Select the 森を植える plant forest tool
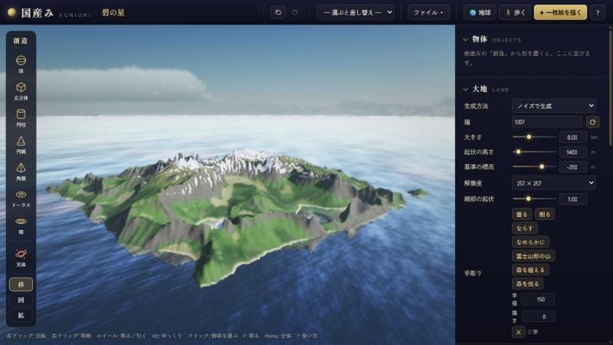Viewport: 613px width, 345px height. pos(530,270)
